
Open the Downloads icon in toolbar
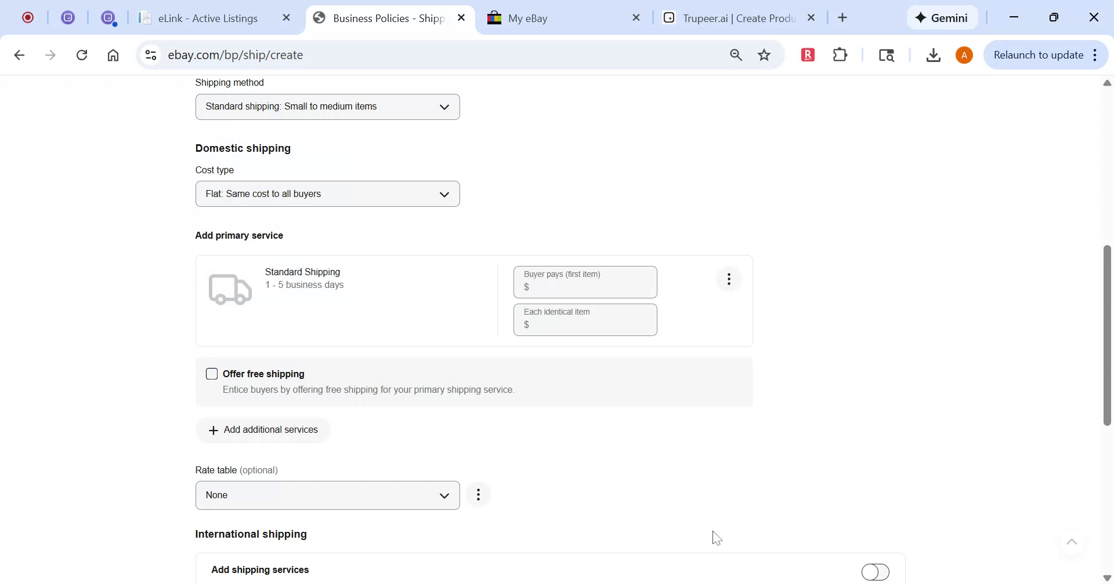click(x=933, y=54)
